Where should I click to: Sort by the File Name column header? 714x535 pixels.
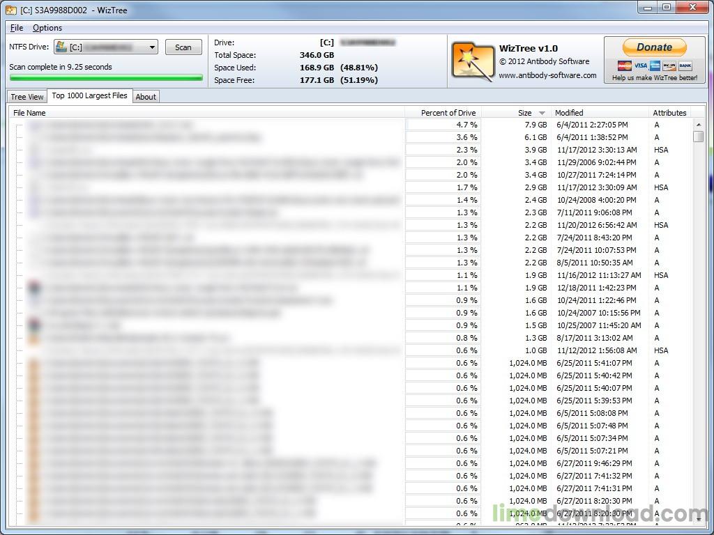point(206,113)
